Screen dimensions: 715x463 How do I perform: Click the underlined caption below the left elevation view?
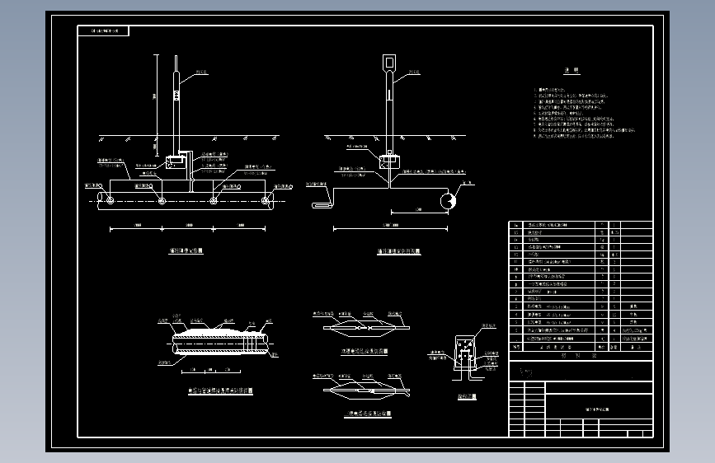186,250
